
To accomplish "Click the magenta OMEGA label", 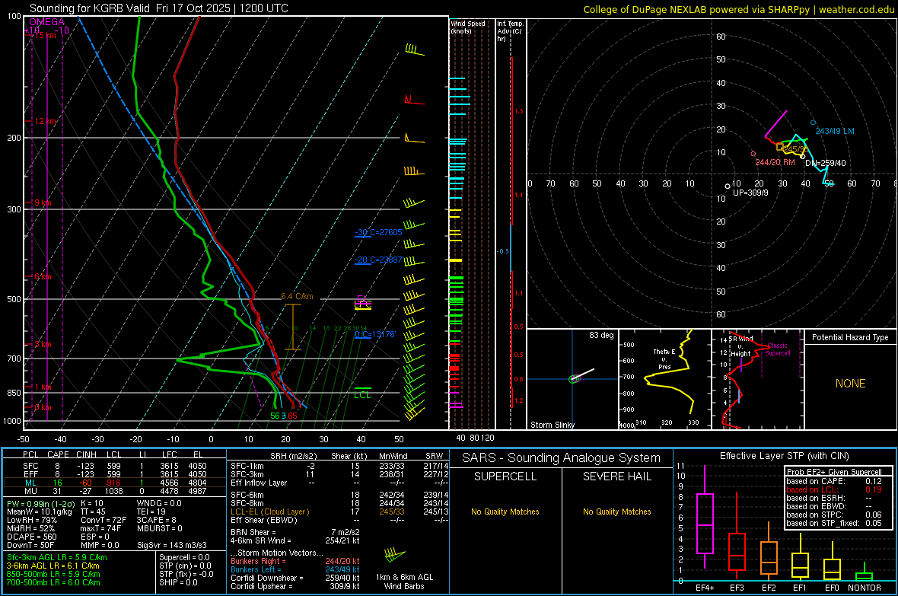I will point(47,22).
